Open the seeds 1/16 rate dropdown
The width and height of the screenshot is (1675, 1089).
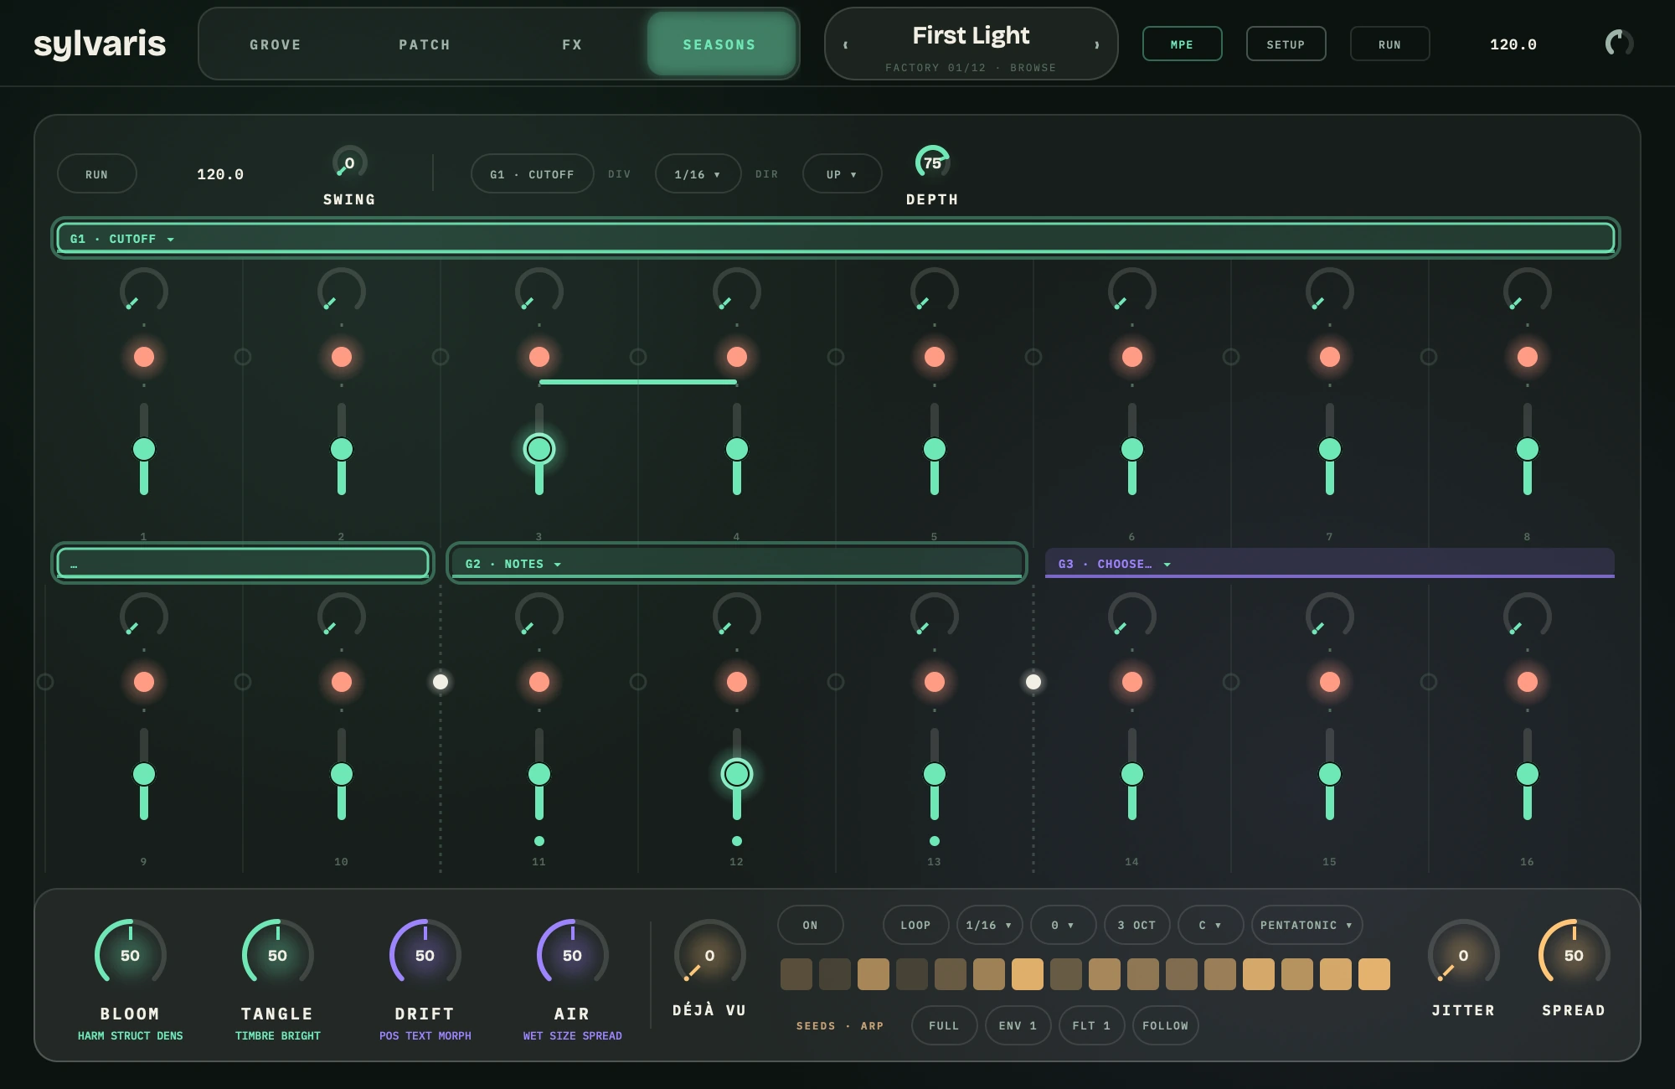(989, 925)
